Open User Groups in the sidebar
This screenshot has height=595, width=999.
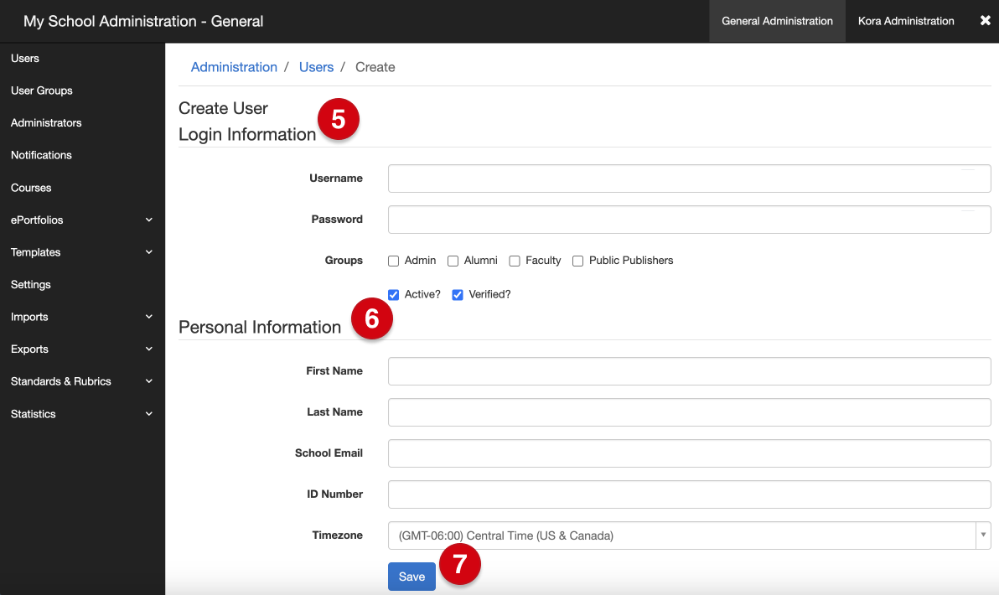coord(41,91)
